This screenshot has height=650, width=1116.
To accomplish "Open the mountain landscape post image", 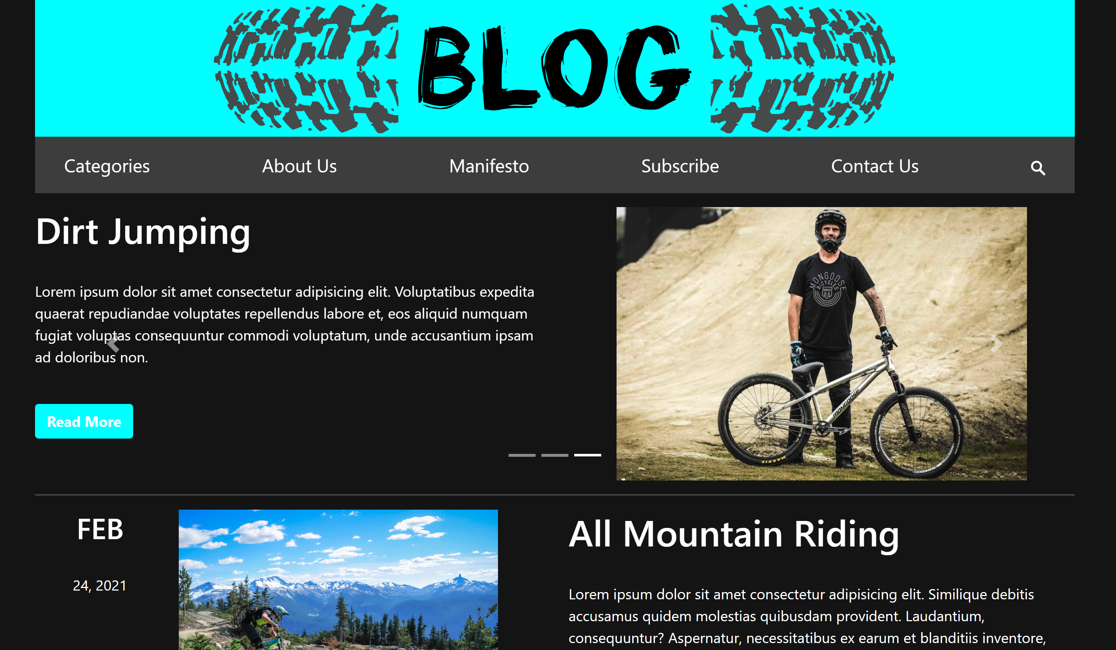I will tap(338, 580).
